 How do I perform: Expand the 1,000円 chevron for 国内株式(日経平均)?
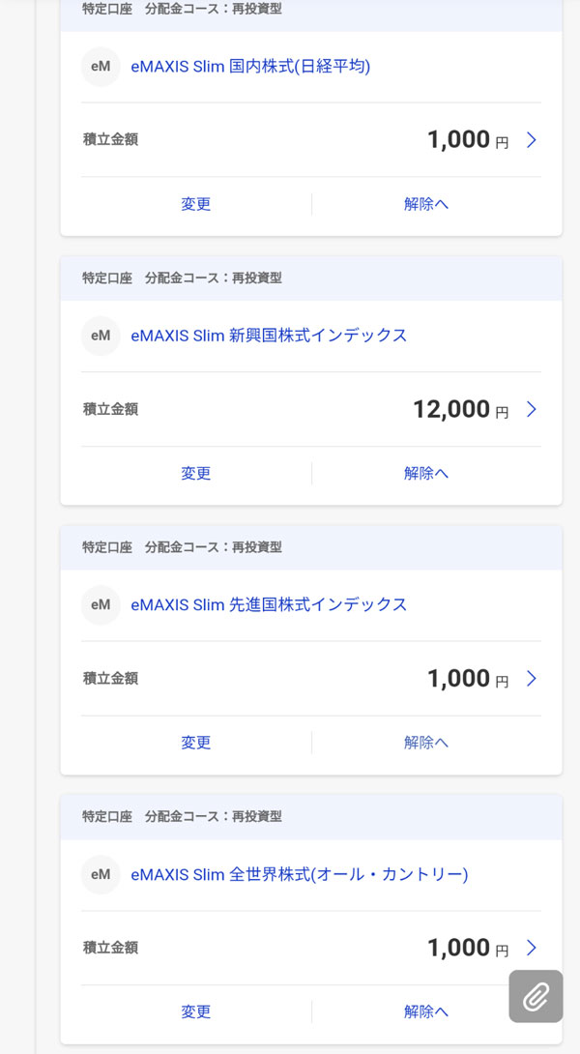[x=531, y=140]
